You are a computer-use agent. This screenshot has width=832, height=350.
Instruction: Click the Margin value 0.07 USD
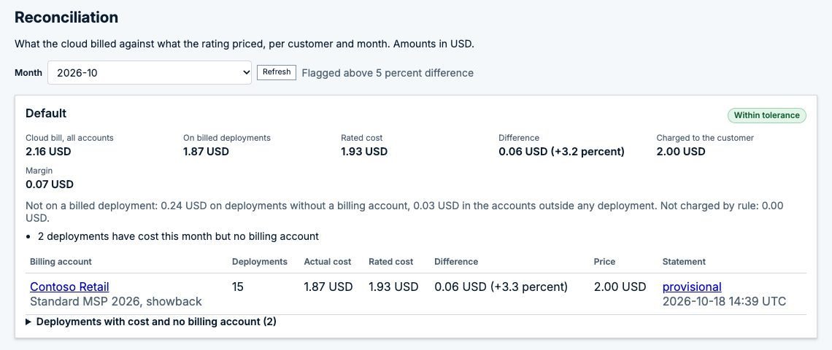coord(50,184)
